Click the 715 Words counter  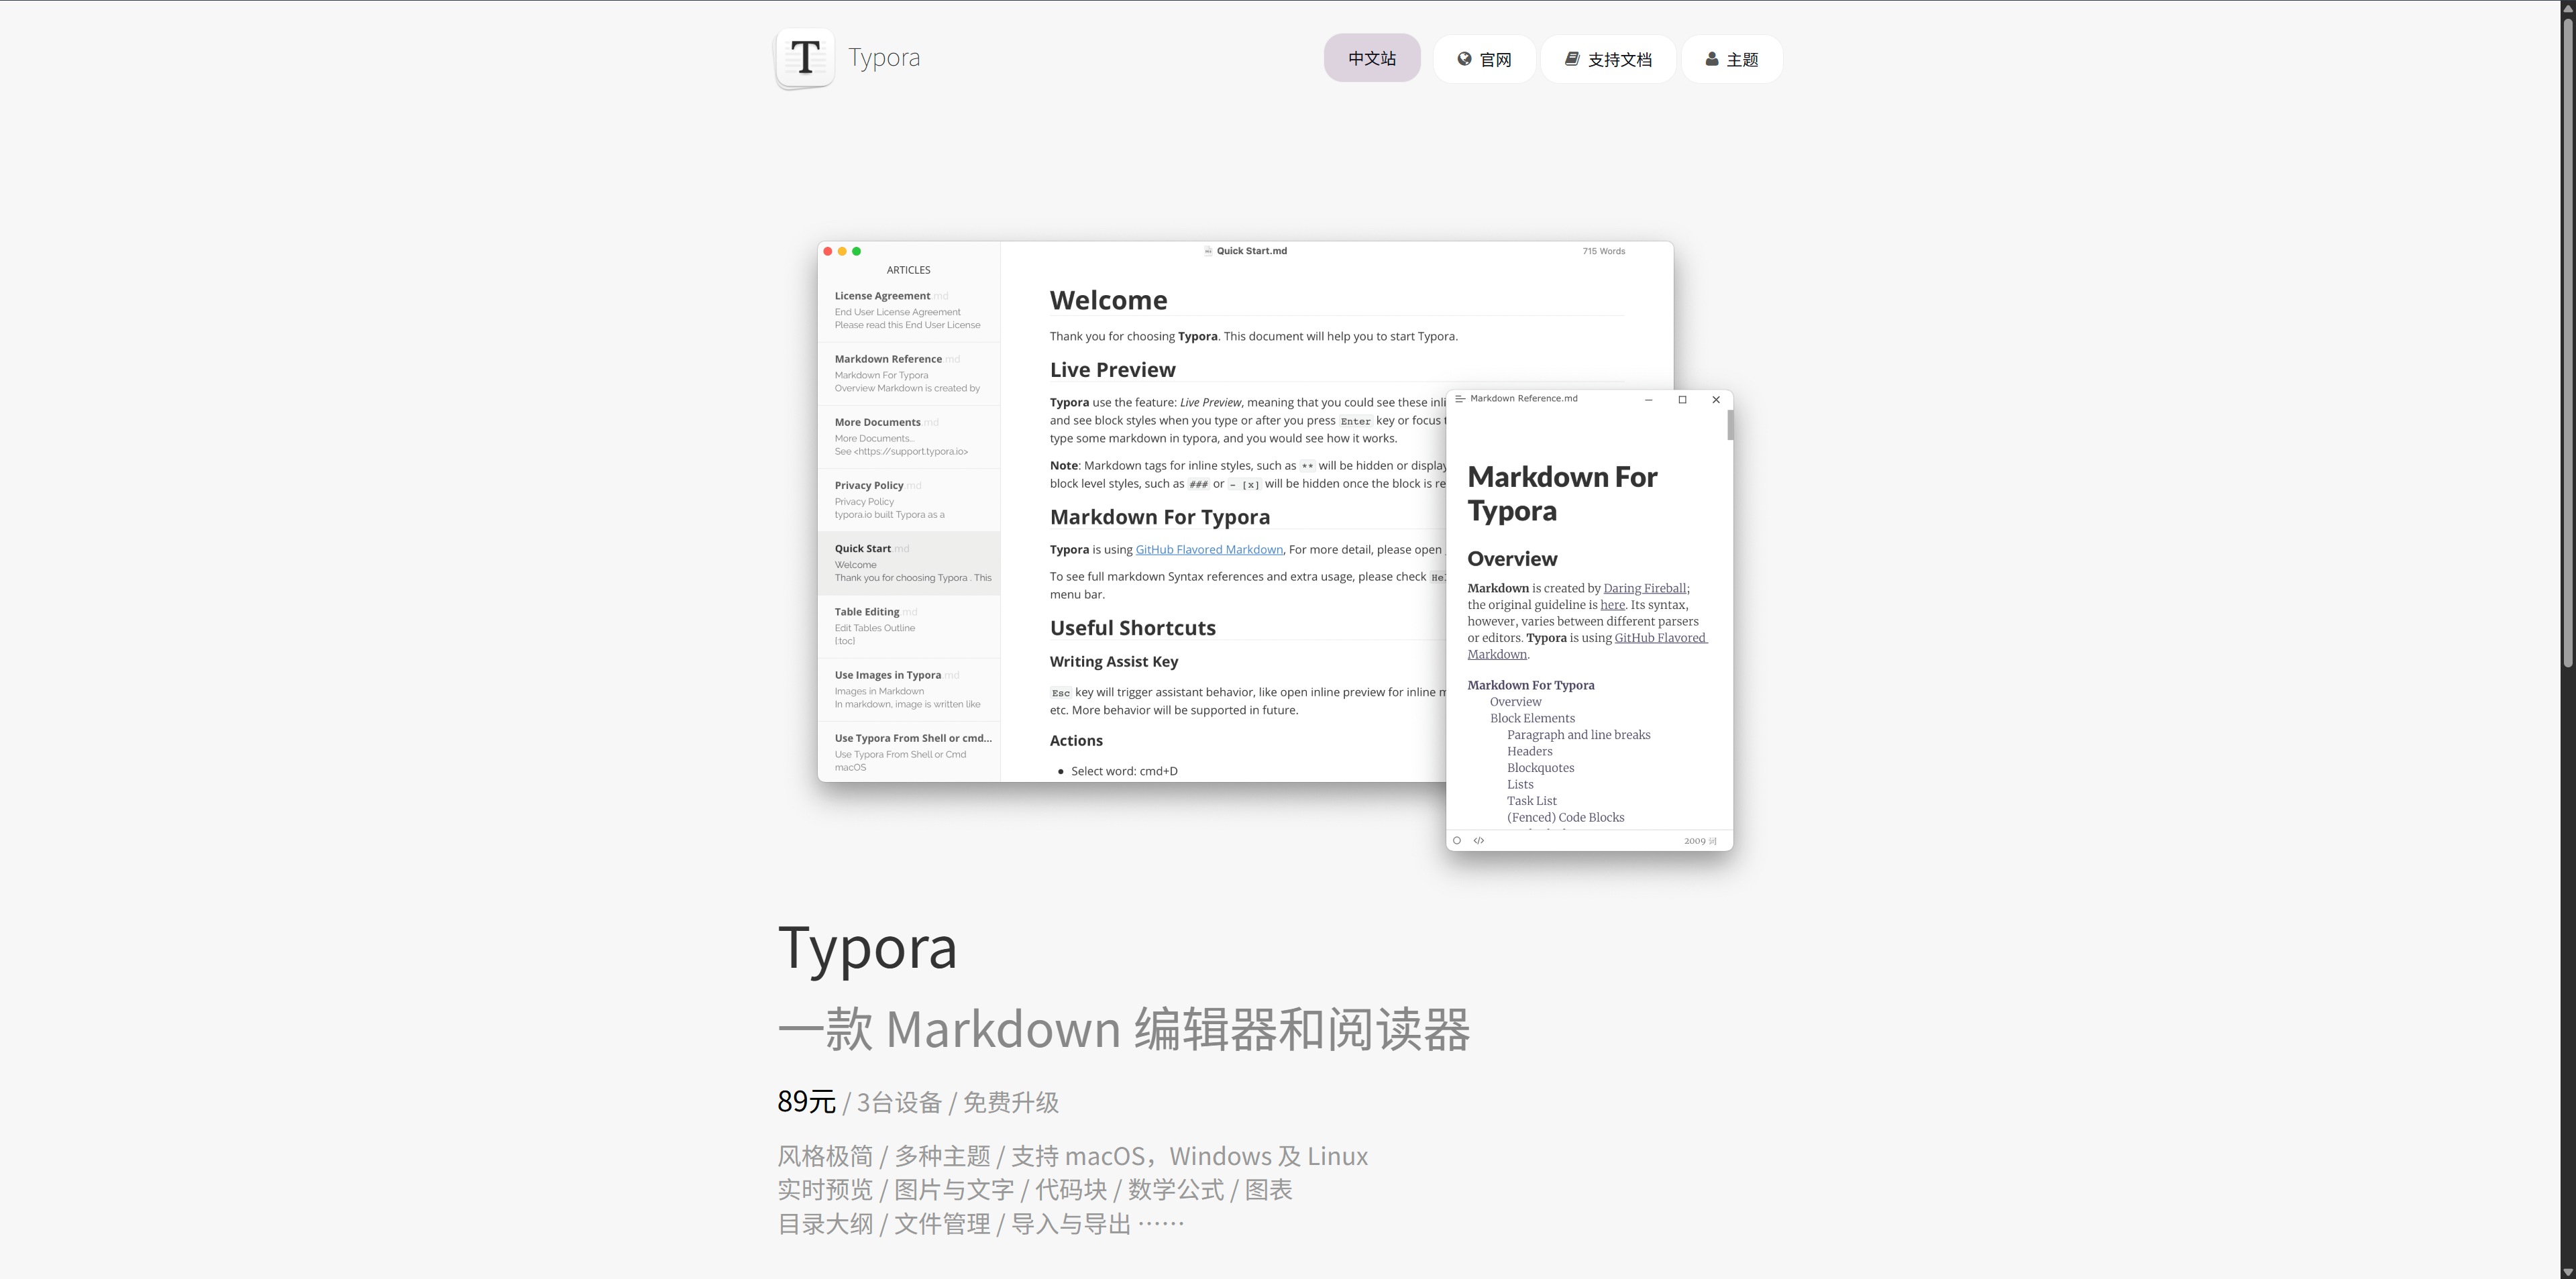[1603, 252]
